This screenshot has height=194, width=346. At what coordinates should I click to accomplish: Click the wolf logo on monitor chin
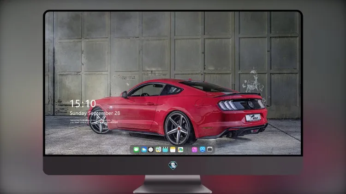click(x=173, y=165)
